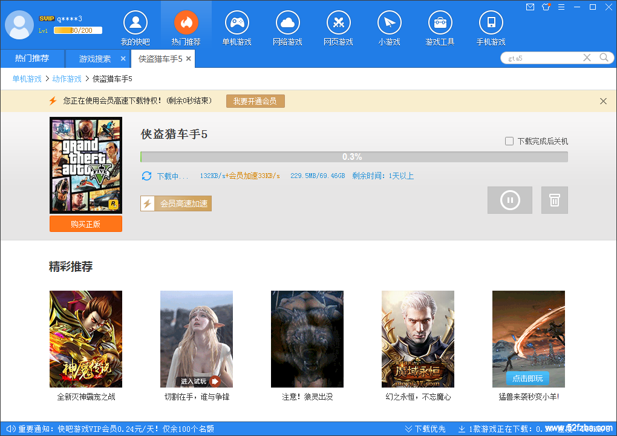
Task: Click the 猛兽来袭秒变小羊 caption
Action: point(529,397)
